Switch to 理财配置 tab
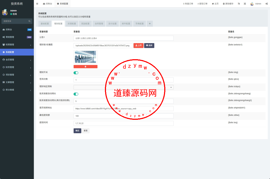 (x=58, y=24)
